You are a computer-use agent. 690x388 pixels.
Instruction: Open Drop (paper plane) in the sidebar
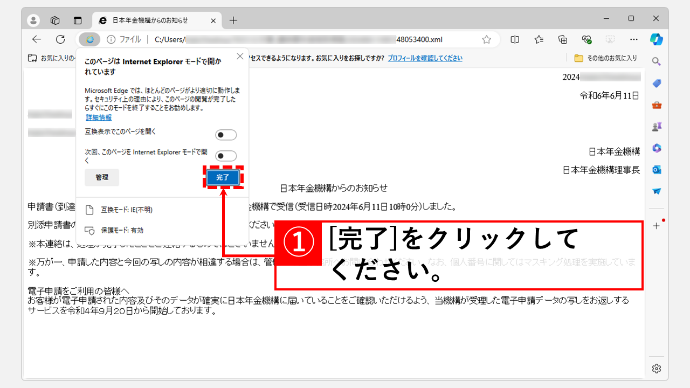click(x=656, y=191)
